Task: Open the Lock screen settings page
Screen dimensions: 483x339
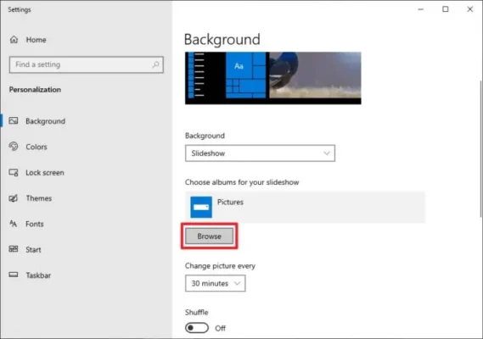Action: point(45,173)
